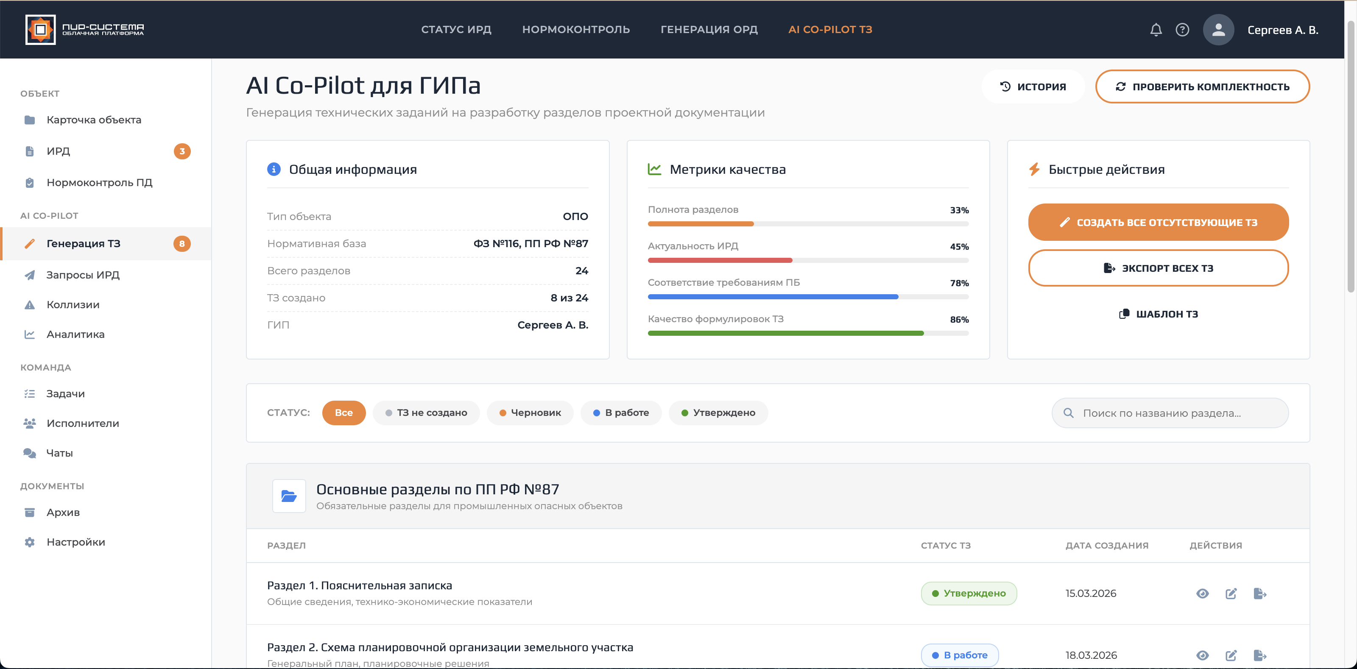Click the СТАТУС ТЗ column header
This screenshot has width=1357, height=669.
945,546
